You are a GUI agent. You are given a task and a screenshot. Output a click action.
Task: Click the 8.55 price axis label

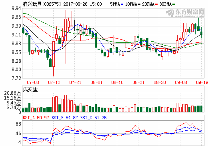point(16,52)
